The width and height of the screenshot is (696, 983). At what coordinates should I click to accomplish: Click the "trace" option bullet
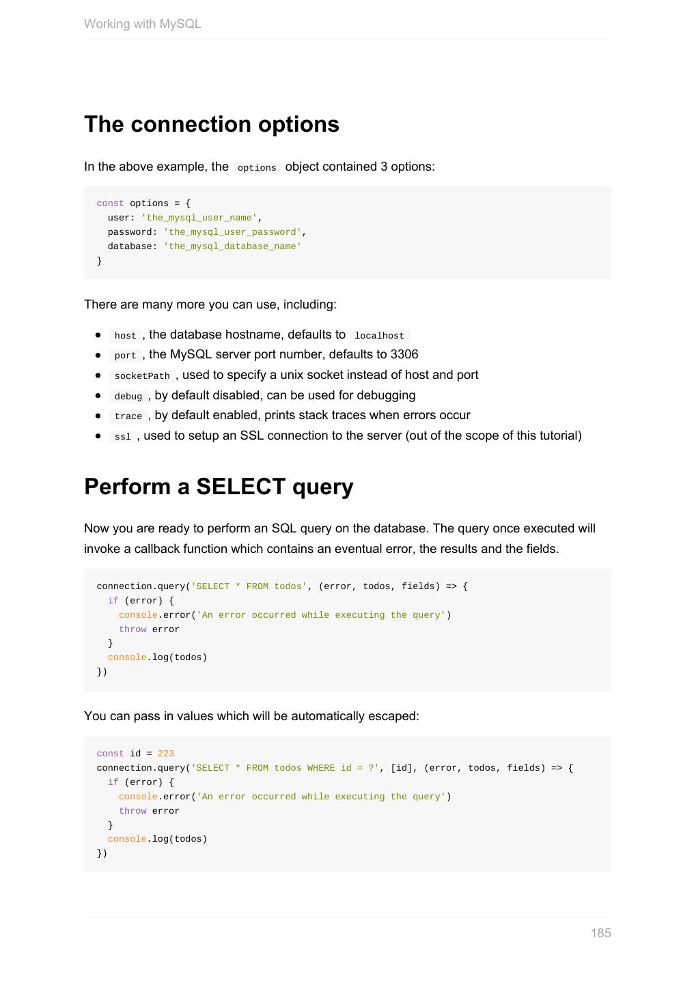(x=128, y=416)
